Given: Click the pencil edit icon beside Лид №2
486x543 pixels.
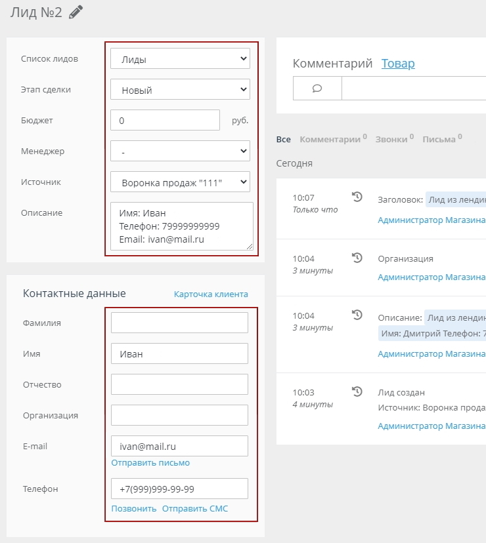Looking at the screenshot, I should tap(76, 12).
